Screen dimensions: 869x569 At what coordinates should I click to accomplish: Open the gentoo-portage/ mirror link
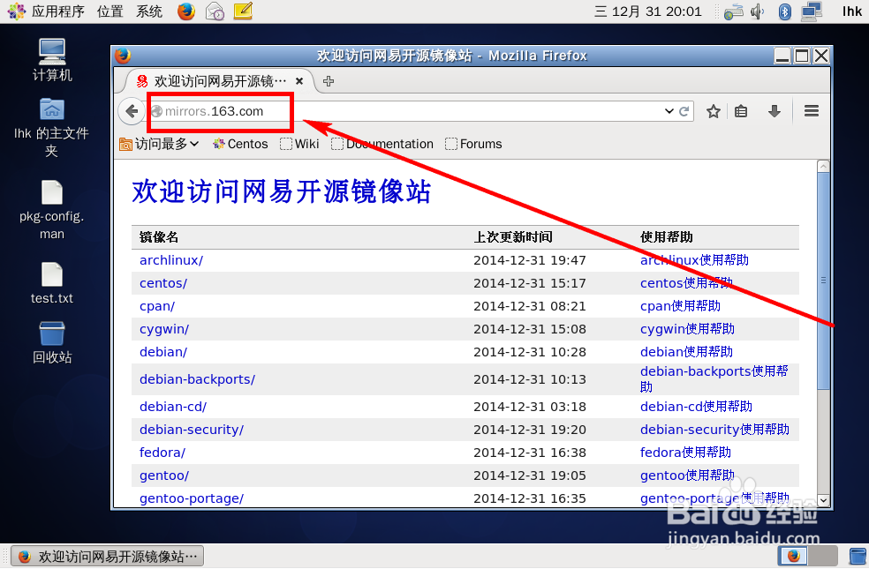pyautogui.click(x=192, y=498)
